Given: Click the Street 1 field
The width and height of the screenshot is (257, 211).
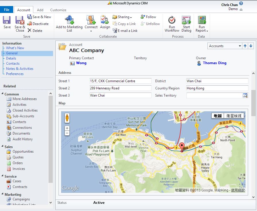Looking at the screenshot, I should pos(120,81).
